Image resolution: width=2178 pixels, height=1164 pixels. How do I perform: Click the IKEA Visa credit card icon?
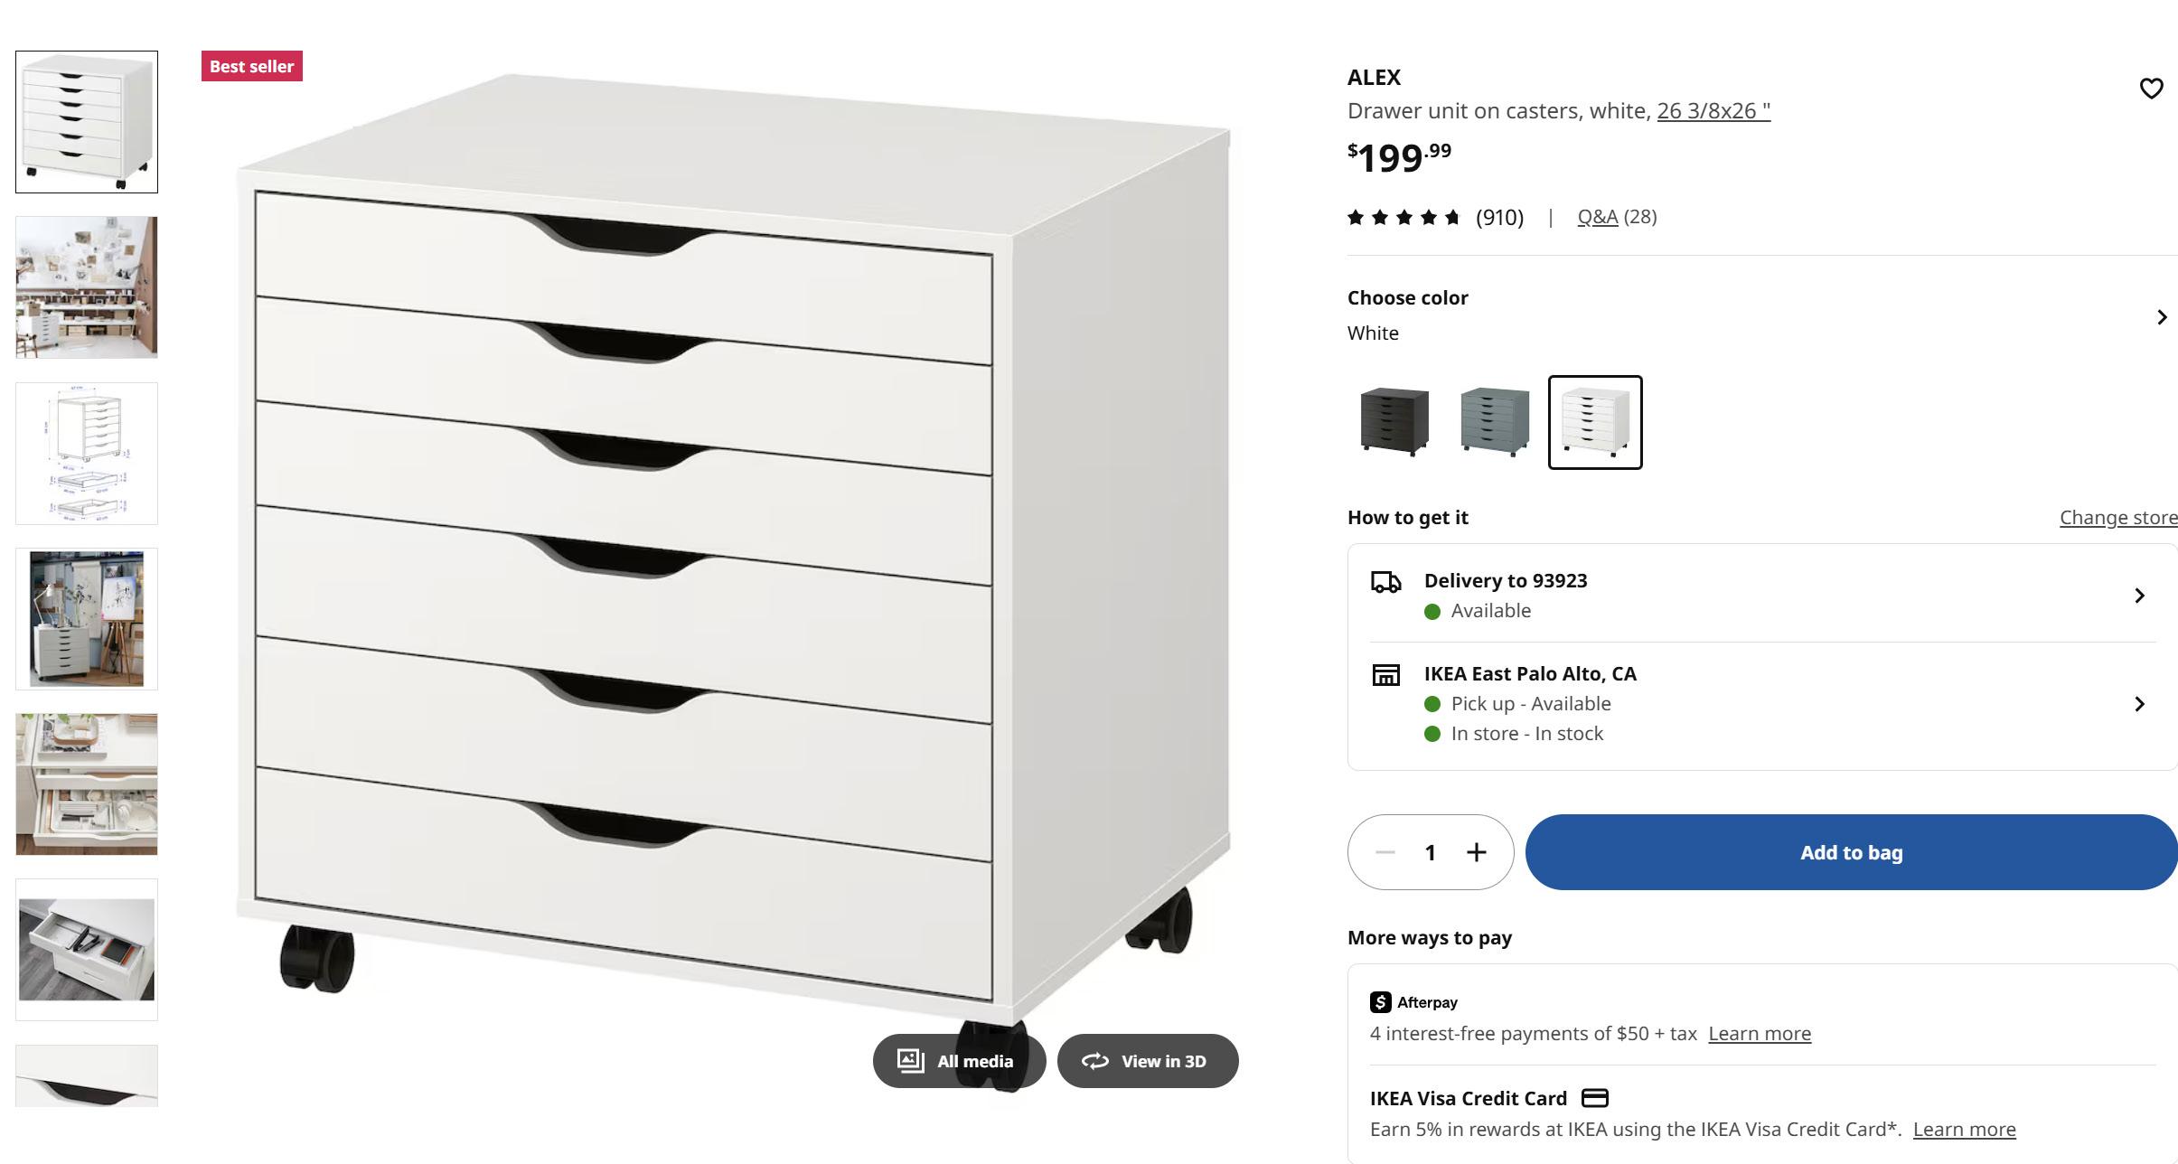pyautogui.click(x=1595, y=1098)
